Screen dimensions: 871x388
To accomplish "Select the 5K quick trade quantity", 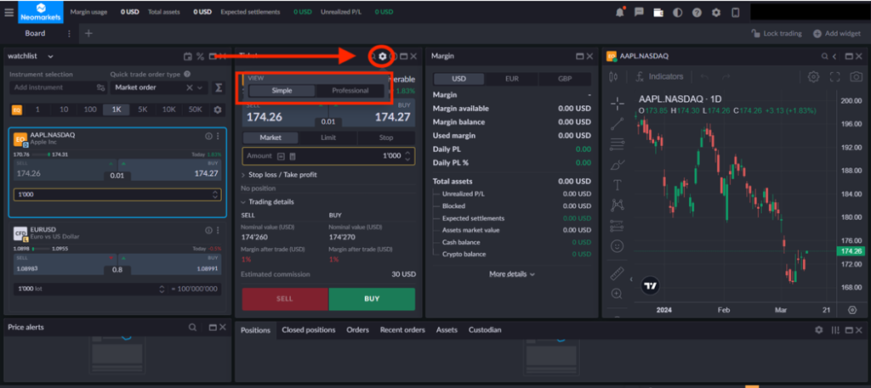I will tap(143, 110).
